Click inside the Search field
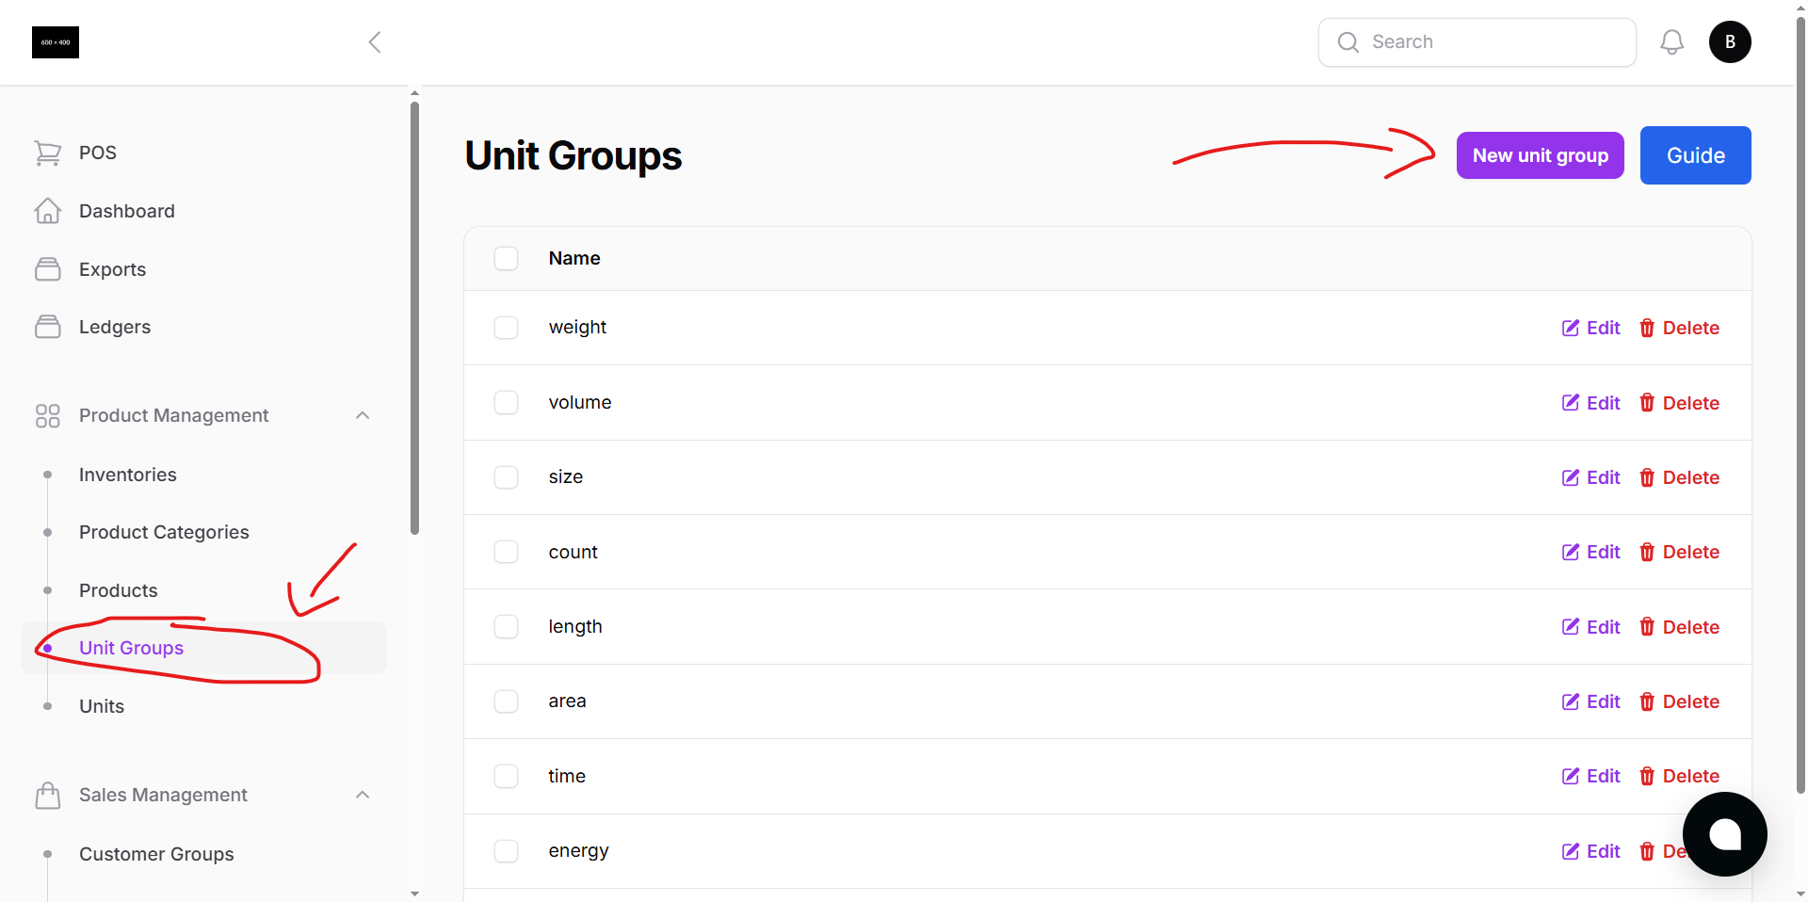This screenshot has height=902, width=1808. point(1477,41)
